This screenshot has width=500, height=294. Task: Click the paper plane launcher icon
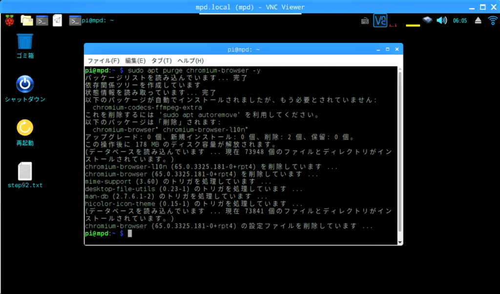pos(58,21)
